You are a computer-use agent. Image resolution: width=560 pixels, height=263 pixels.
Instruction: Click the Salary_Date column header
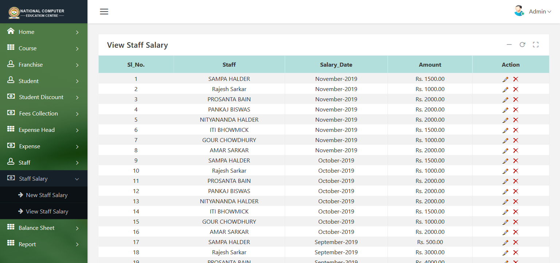(336, 64)
